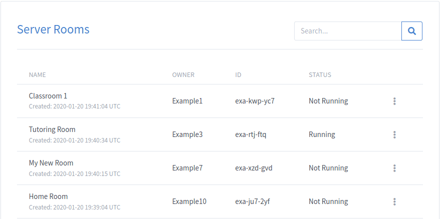The width and height of the screenshot is (441, 219).
Task: Click the NAME column header
Action: [x=38, y=75]
